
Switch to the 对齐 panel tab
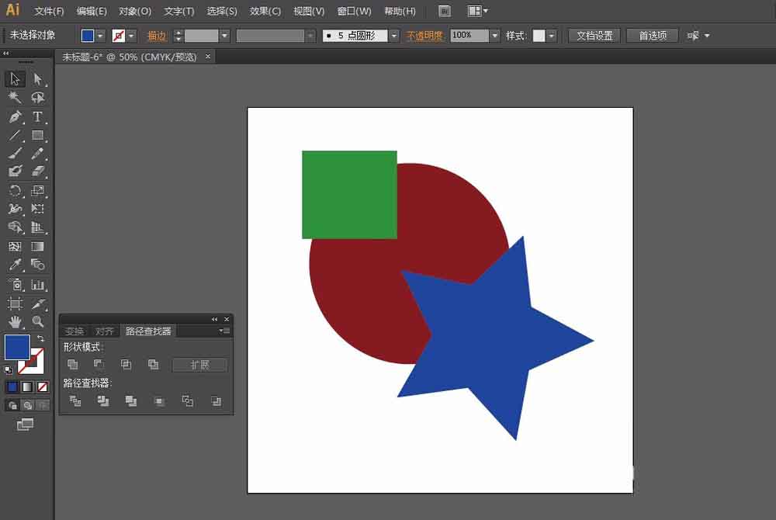[105, 331]
